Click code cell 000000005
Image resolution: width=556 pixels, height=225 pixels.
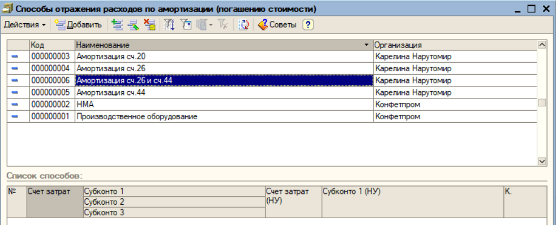pos(52,93)
